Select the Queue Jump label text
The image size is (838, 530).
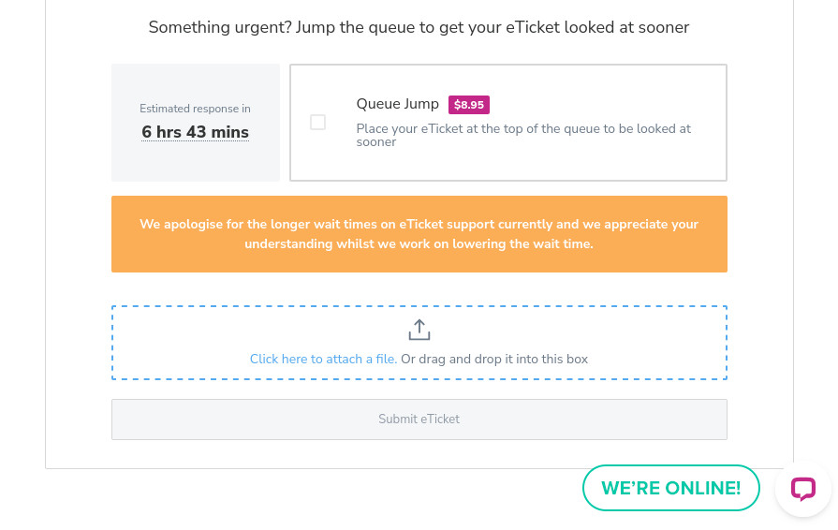[398, 104]
